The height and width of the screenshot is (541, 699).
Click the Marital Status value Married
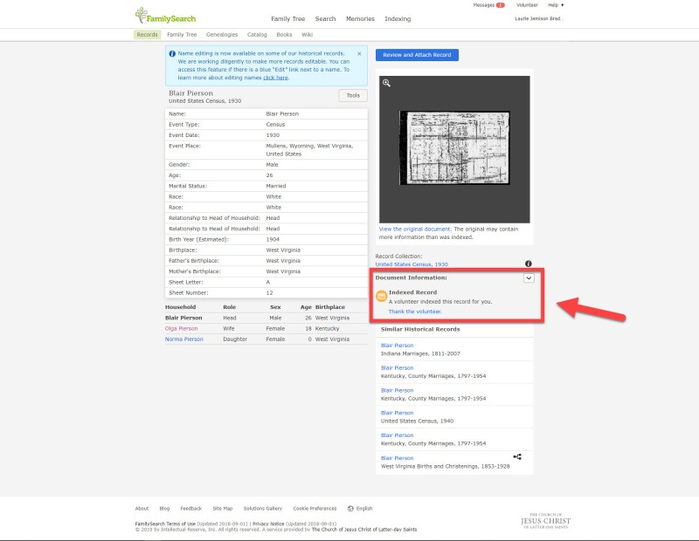click(x=276, y=186)
